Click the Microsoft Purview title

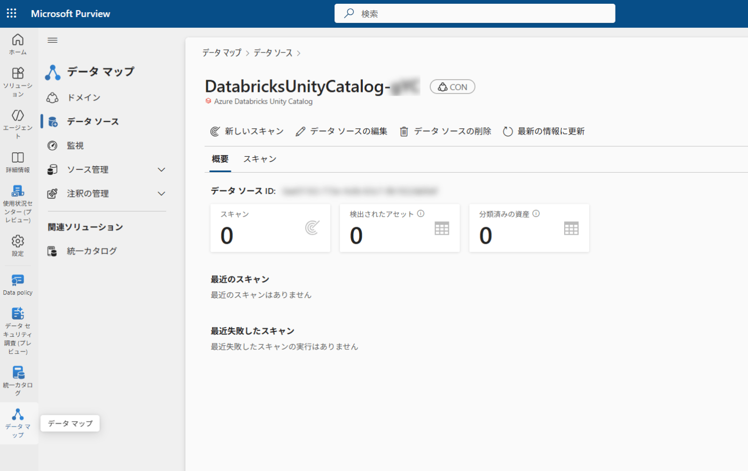point(71,13)
